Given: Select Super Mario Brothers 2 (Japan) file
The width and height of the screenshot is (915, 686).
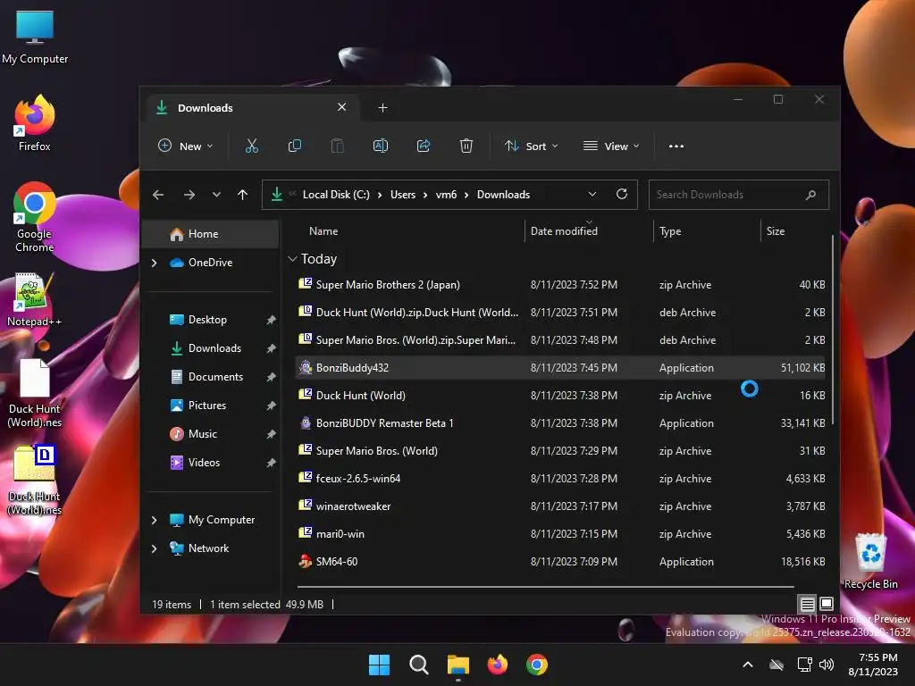Looking at the screenshot, I should (560, 285).
